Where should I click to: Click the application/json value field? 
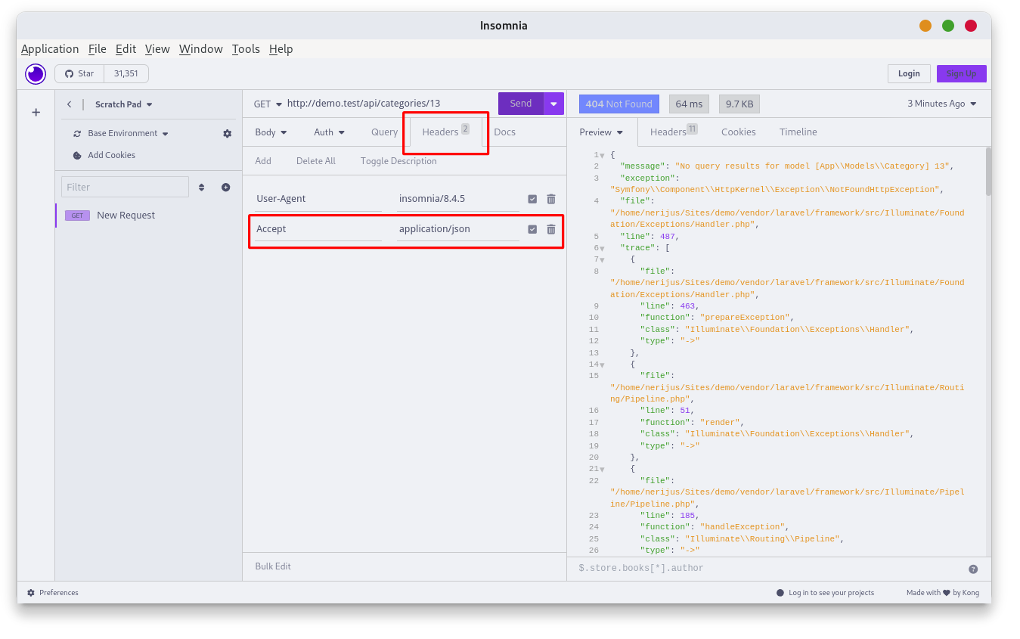tap(458, 229)
